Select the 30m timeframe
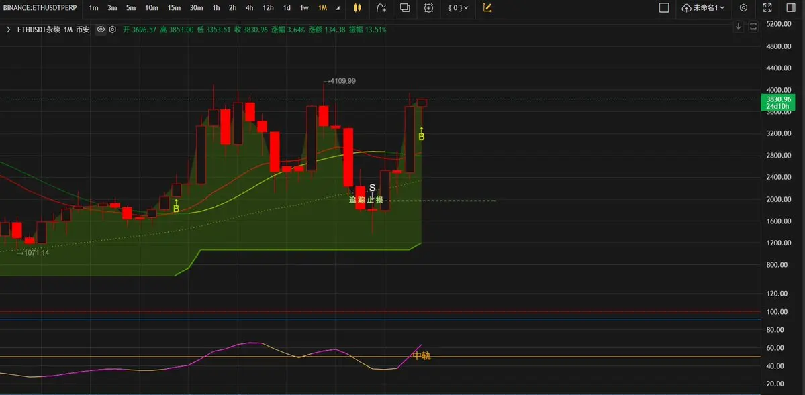The image size is (805, 395). tap(196, 7)
